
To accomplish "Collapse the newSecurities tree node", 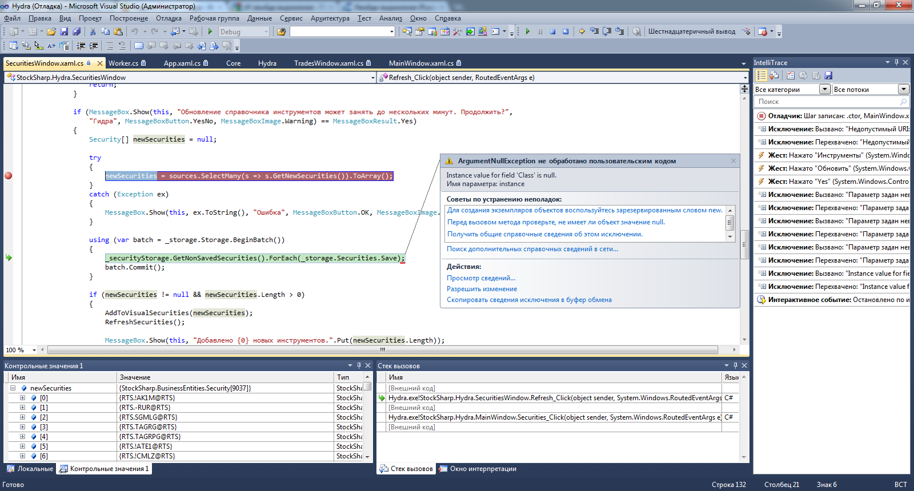I will point(13,388).
